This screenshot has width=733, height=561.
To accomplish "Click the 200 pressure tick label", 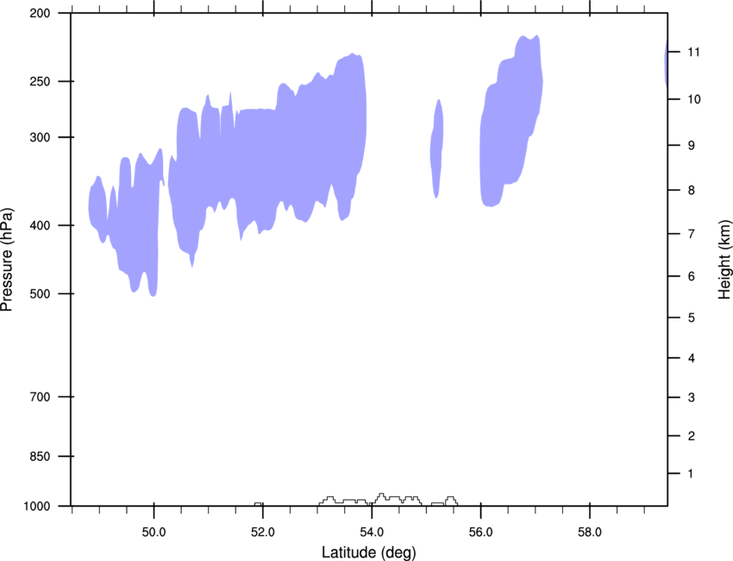I will pos(40,13).
